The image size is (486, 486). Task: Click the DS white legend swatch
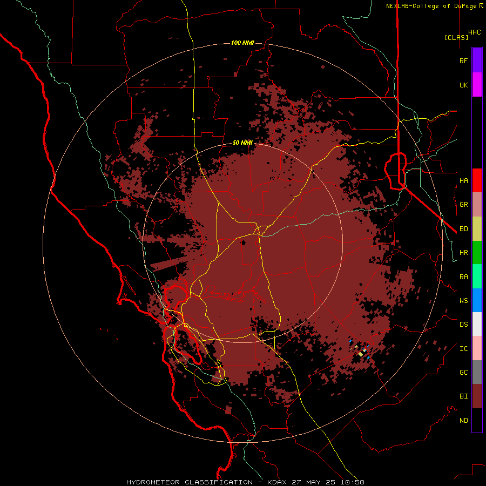[477, 324]
